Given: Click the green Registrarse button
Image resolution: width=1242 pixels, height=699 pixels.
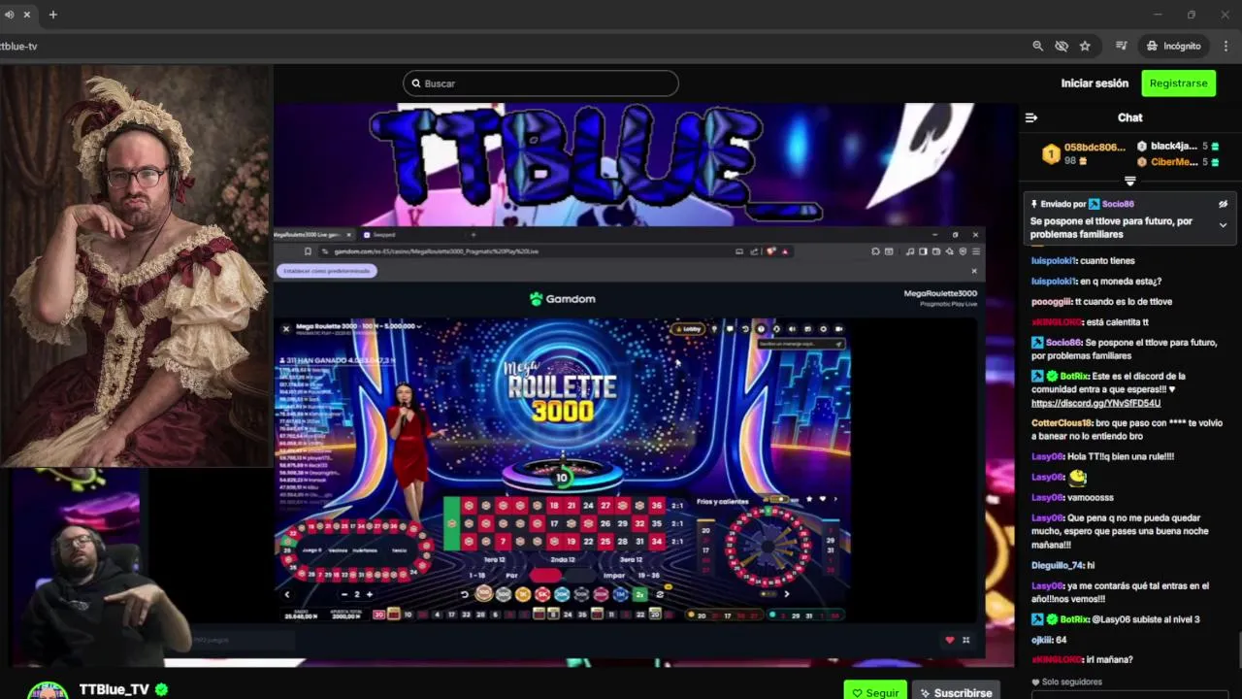Looking at the screenshot, I should (x=1178, y=83).
